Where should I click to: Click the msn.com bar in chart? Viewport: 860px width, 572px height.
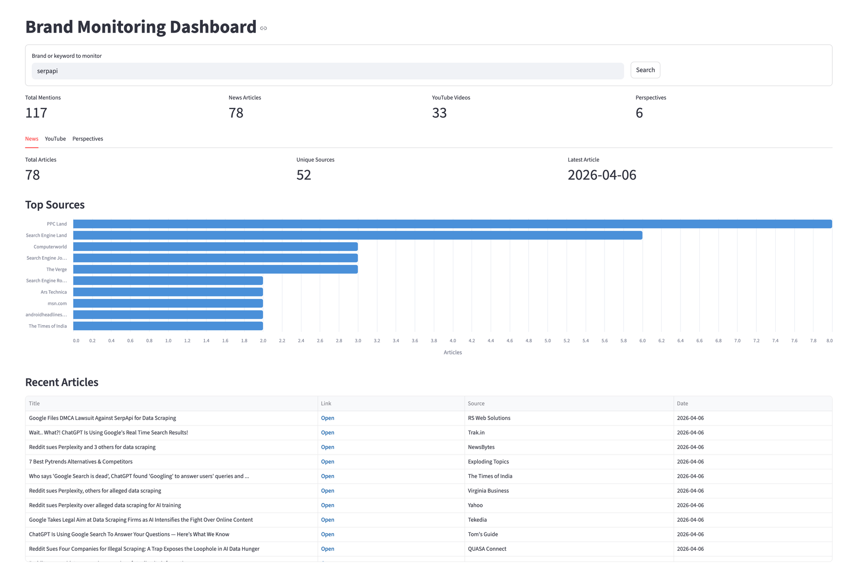[x=168, y=304]
